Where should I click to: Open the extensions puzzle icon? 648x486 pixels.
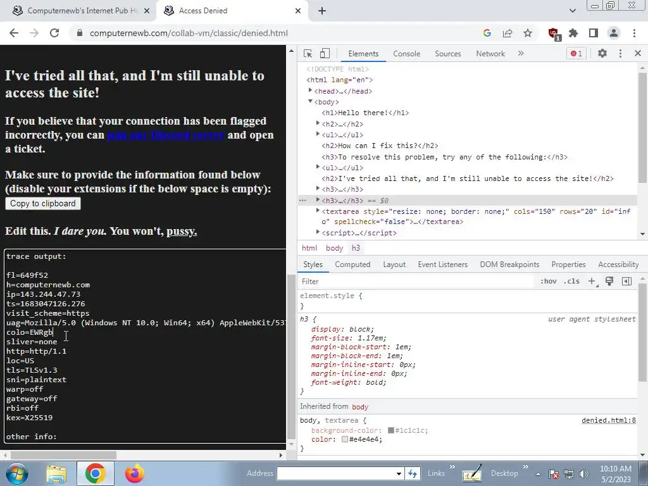click(573, 33)
